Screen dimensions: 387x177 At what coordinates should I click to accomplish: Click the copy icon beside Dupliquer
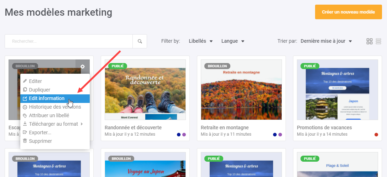(x=25, y=90)
